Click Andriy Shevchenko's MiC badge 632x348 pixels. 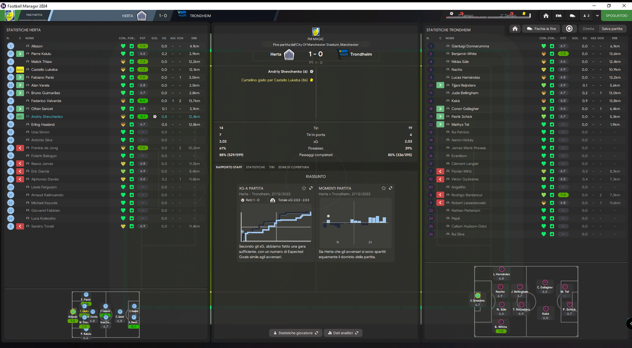(x=20, y=116)
